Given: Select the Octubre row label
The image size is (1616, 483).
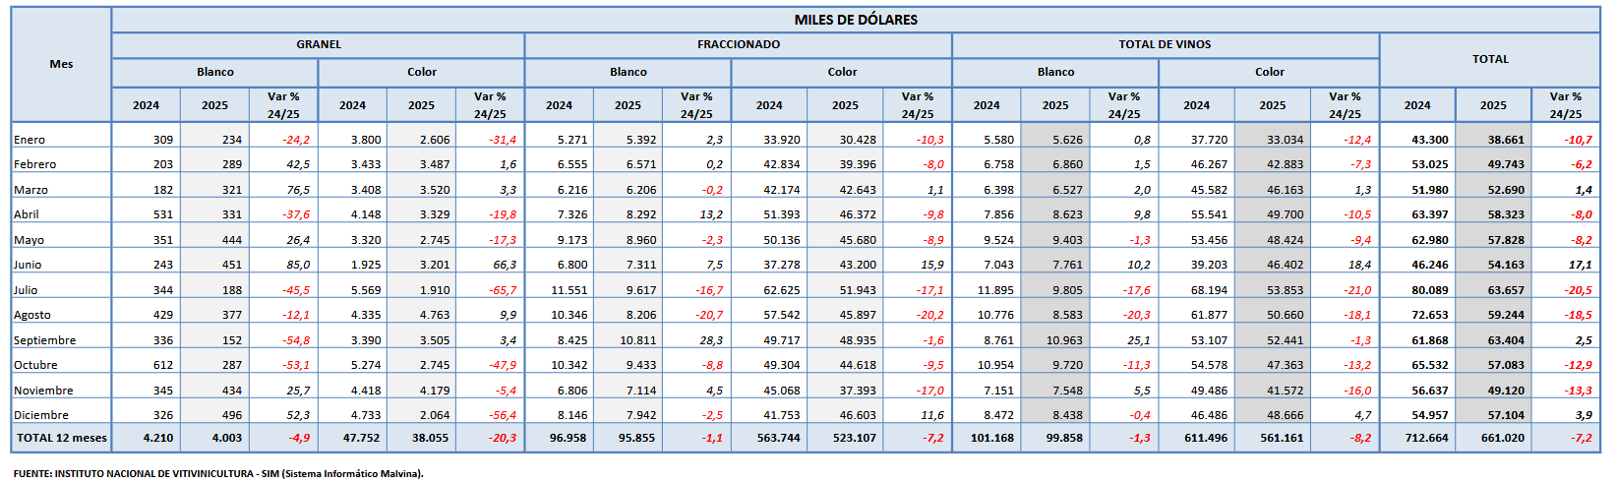Looking at the screenshot, I should click(x=34, y=365).
